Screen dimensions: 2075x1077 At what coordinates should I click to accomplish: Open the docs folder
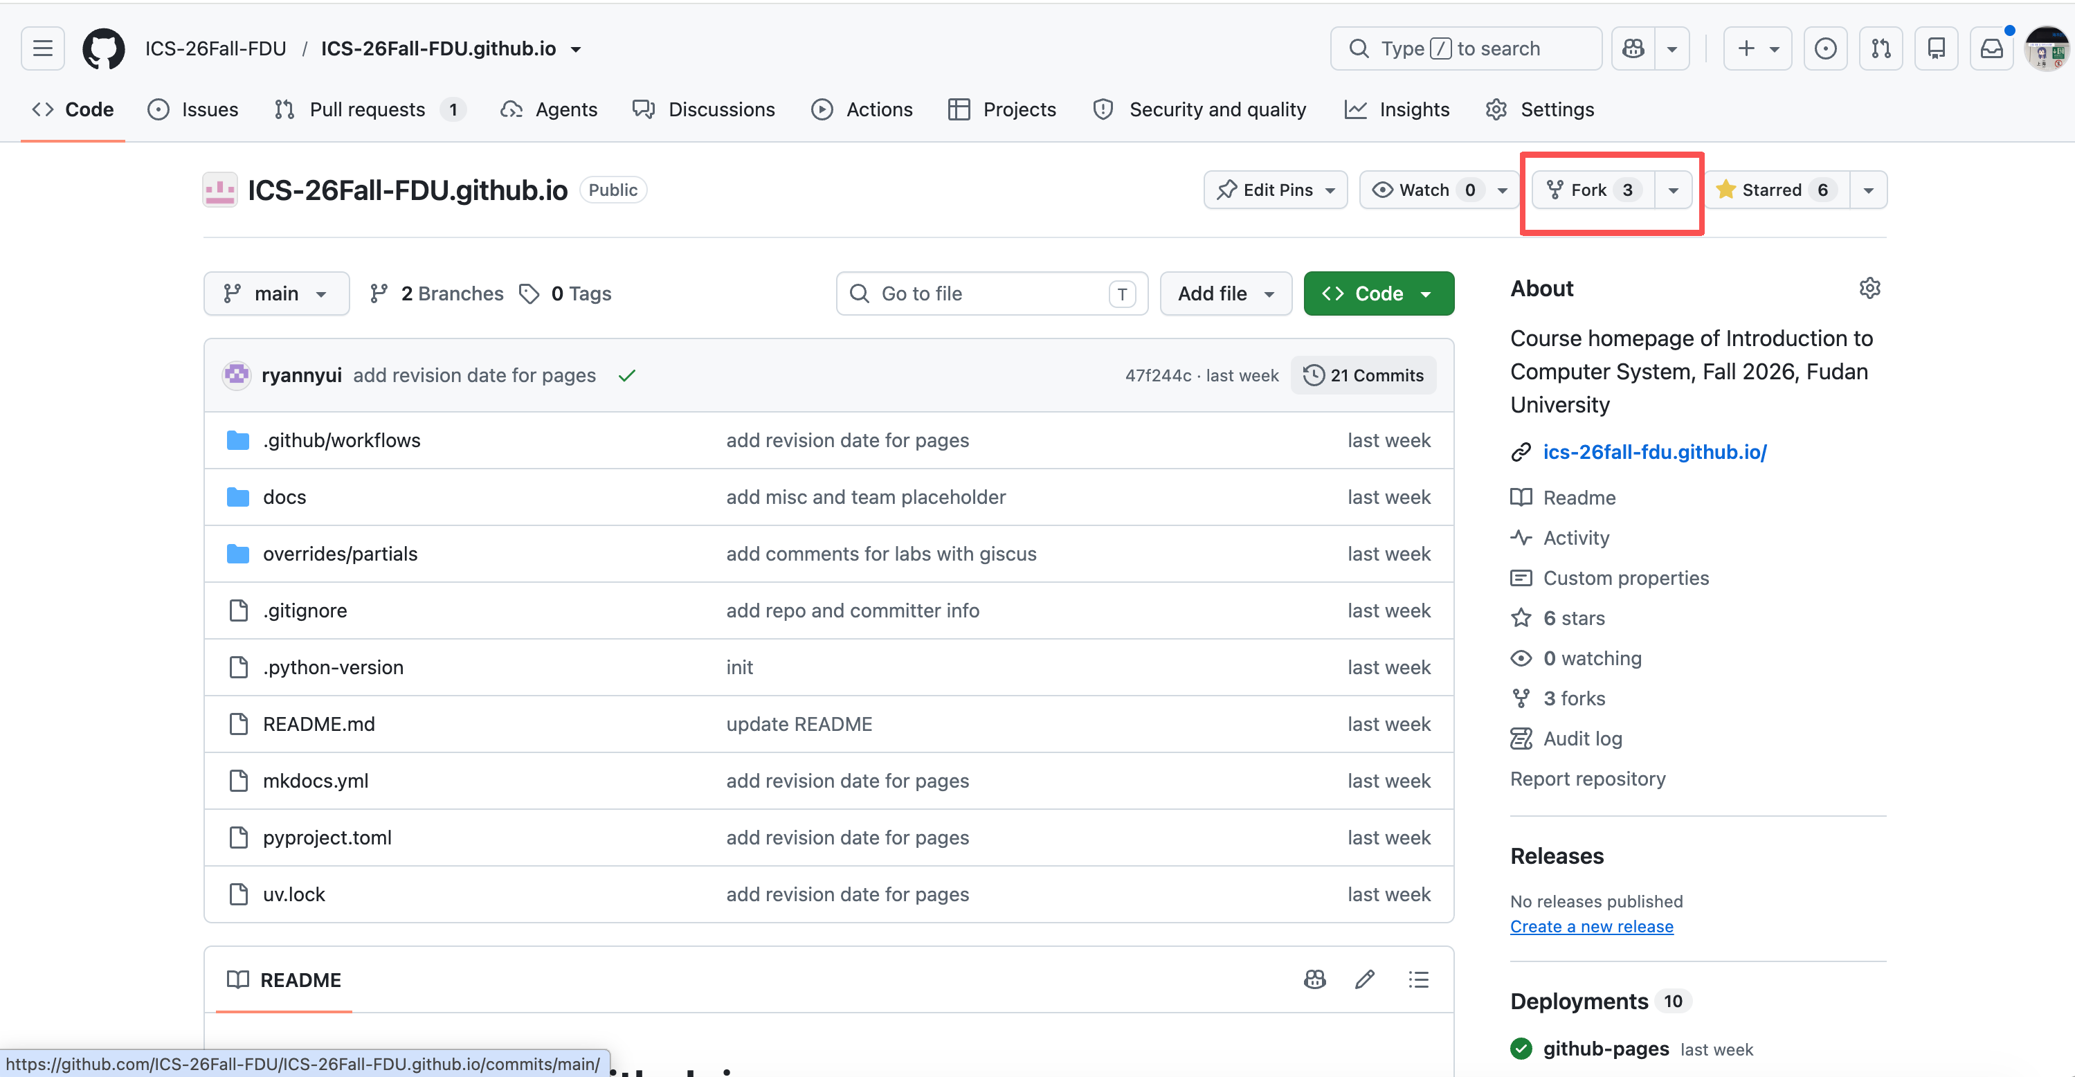coord(284,497)
